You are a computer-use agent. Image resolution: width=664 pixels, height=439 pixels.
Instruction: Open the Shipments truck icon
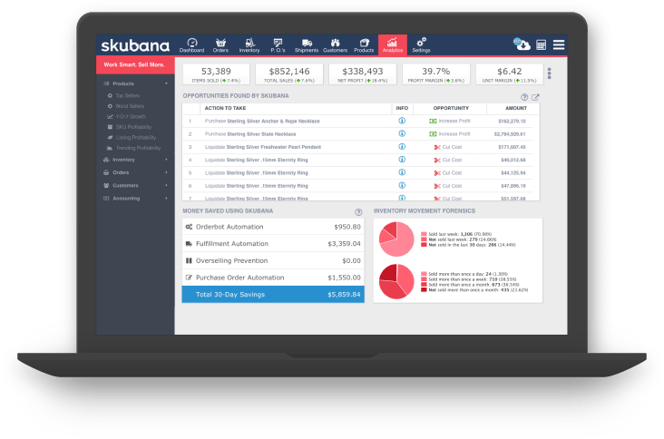point(307,44)
